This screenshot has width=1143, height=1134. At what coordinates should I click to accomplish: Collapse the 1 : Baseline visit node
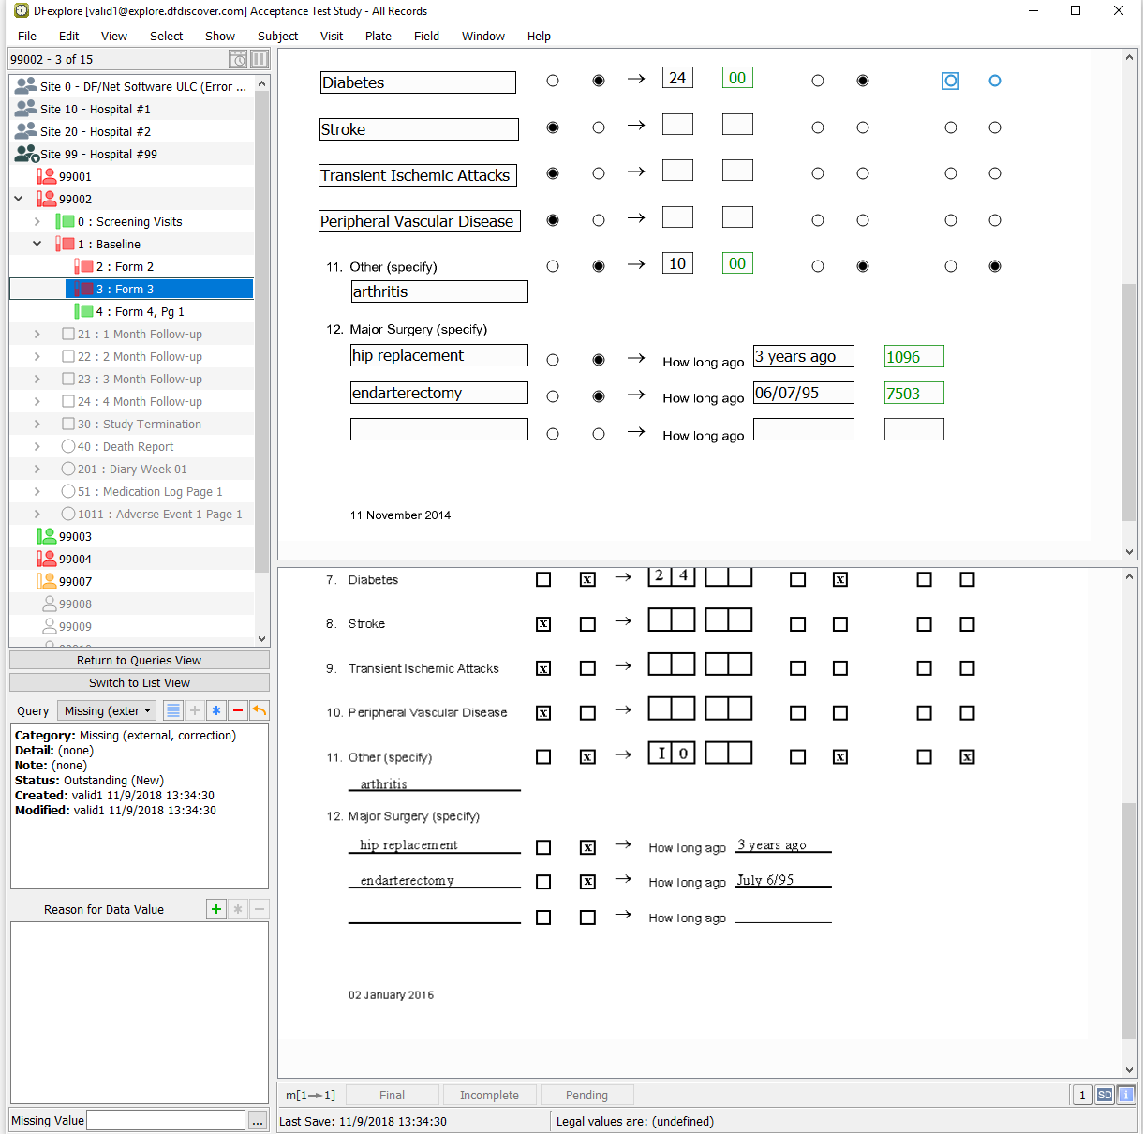(37, 244)
